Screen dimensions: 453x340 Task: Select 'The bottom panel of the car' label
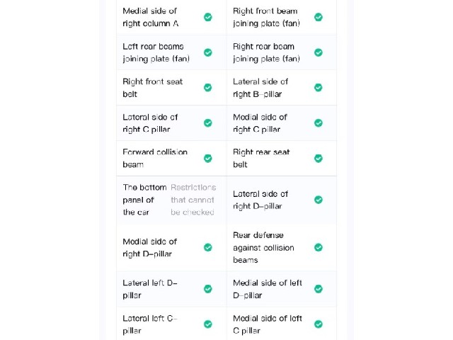(x=144, y=200)
